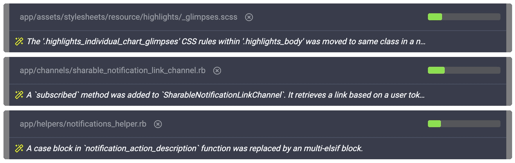Expand the truncated '.highlights_individual_chart_glimpses' CSS summary
Screen dimensions: 515x163
(x=226, y=42)
